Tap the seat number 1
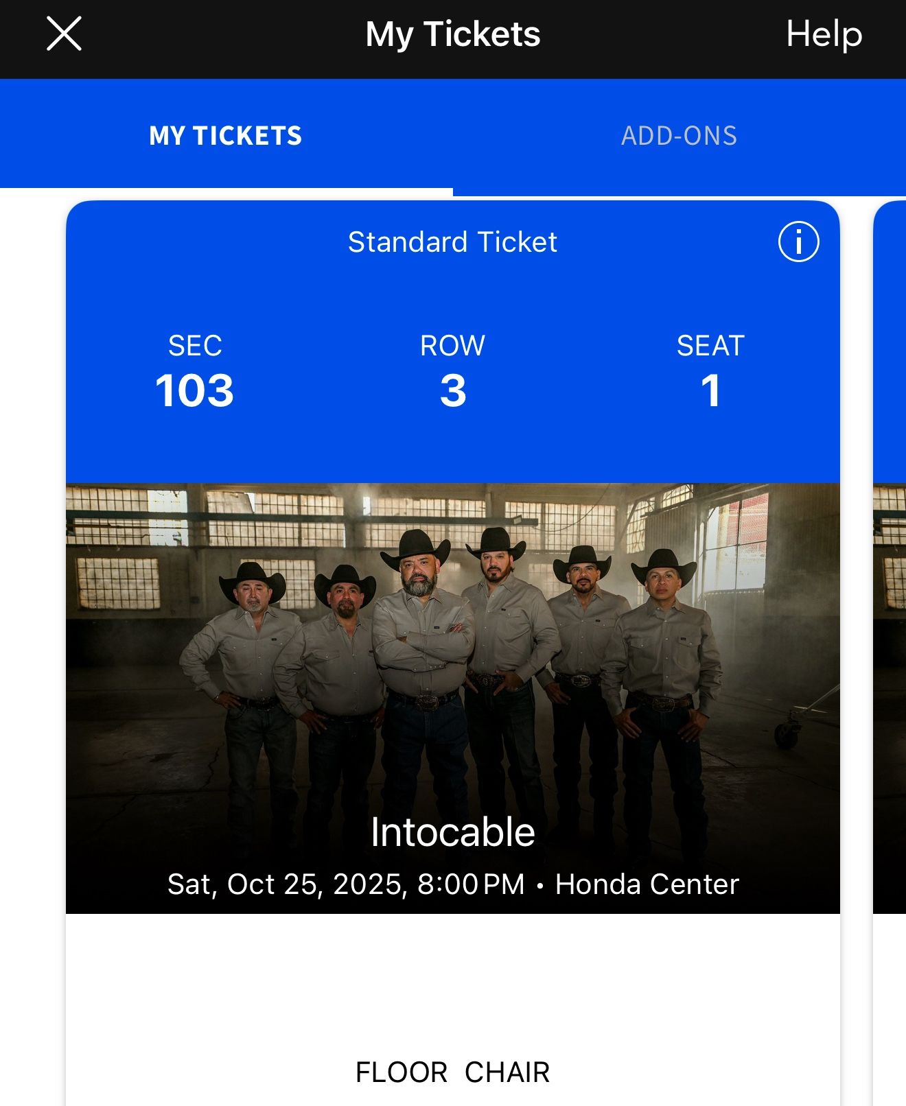Image resolution: width=906 pixels, height=1106 pixels. point(710,391)
